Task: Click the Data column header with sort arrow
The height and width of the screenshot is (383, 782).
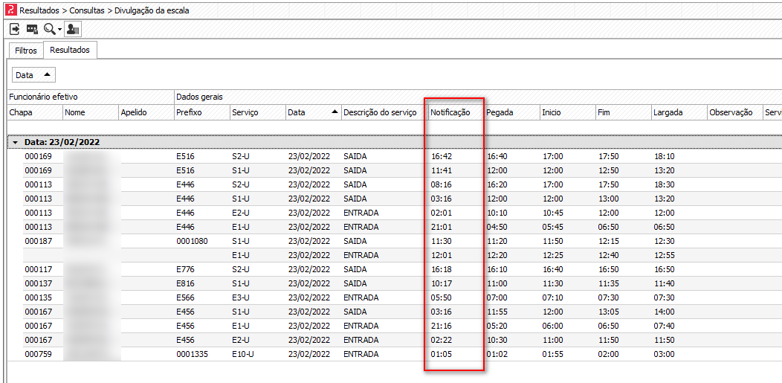Action: pyautogui.click(x=313, y=113)
